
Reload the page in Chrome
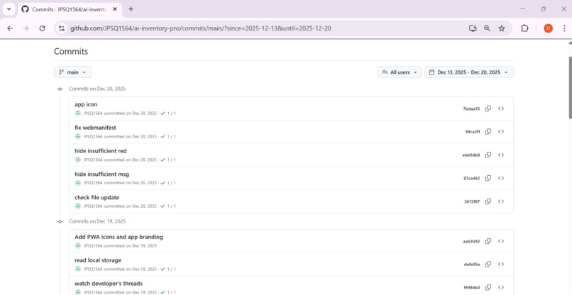[42, 28]
